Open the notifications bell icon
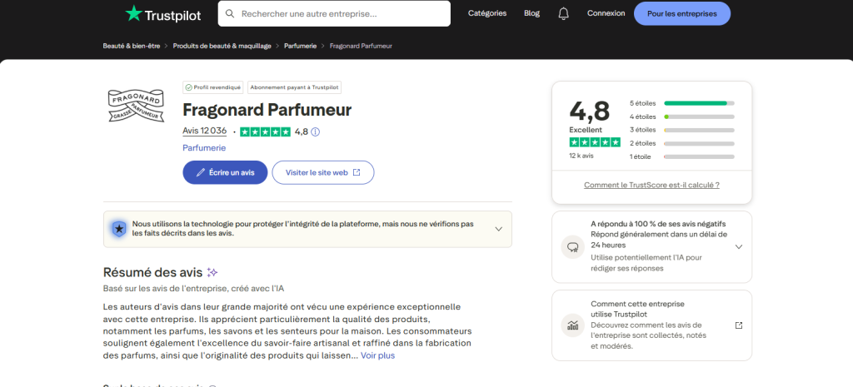 tap(563, 13)
